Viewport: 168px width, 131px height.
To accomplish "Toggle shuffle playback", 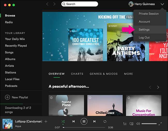I will pyautogui.click(x=63, y=121).
